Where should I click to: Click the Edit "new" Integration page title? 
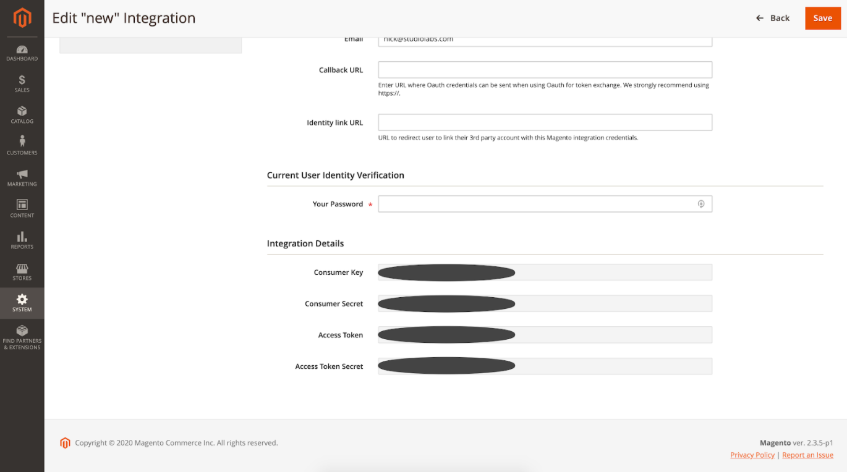(124, 18)
